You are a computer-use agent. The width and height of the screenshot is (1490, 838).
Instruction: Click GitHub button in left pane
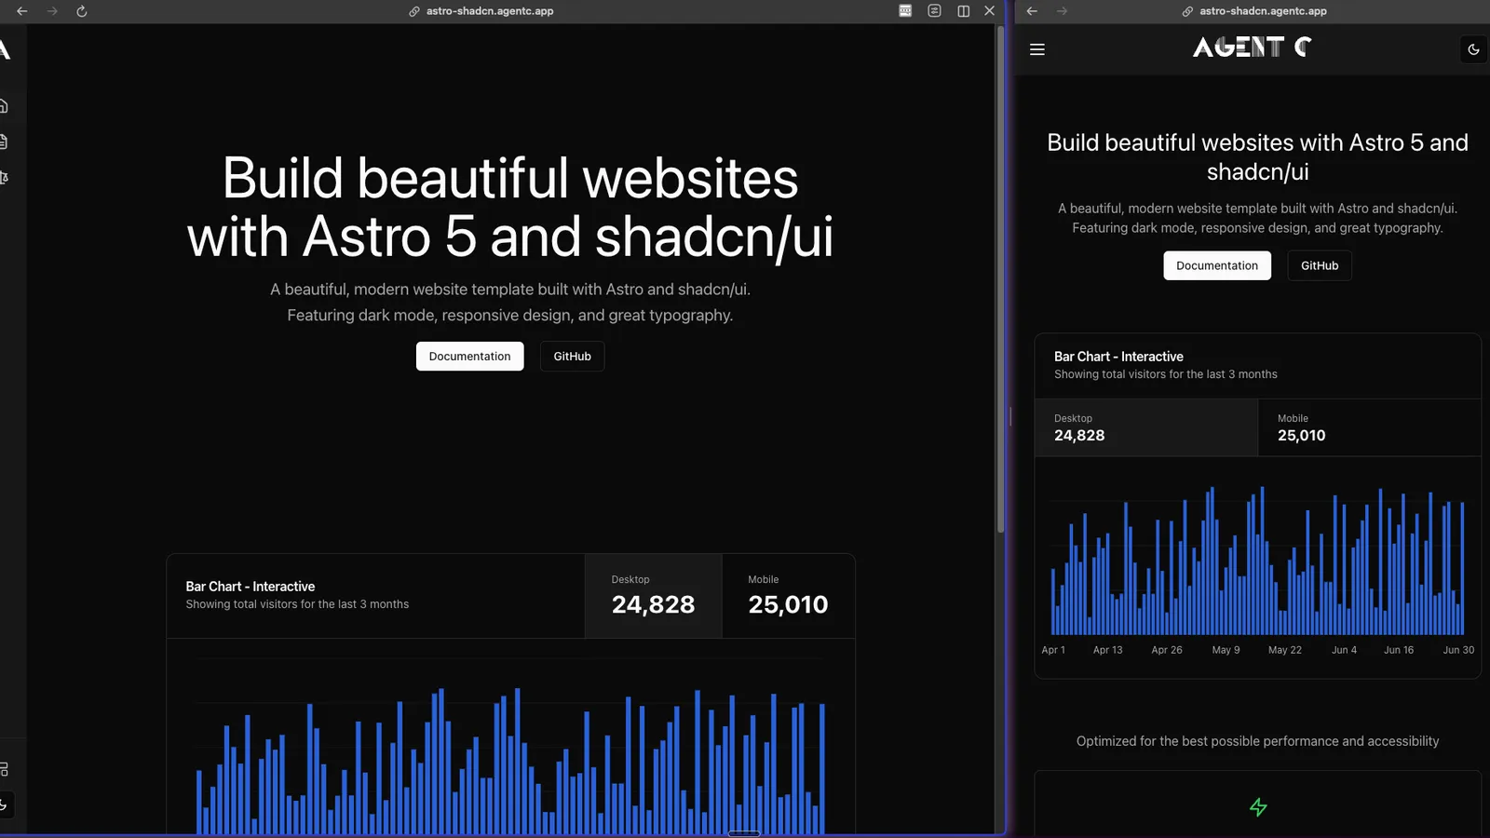tap(572, 357)
